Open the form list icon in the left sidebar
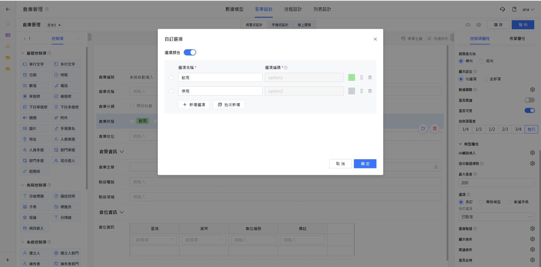The width and height of the screenshot is (541, 267). coord(8,35)
